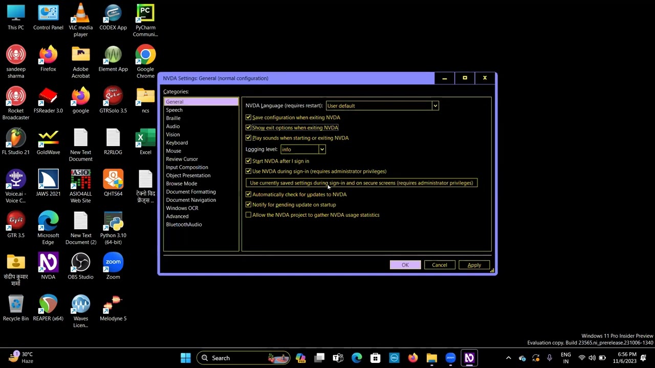Launch VLC media player shortcut

click(80, 20)
